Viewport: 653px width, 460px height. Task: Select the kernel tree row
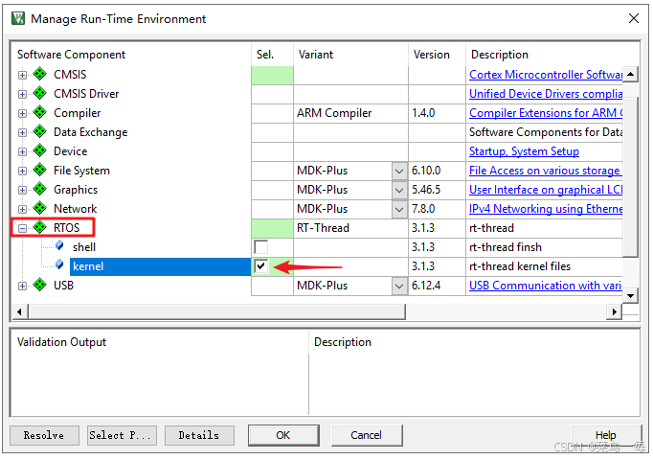coord(160,266)
